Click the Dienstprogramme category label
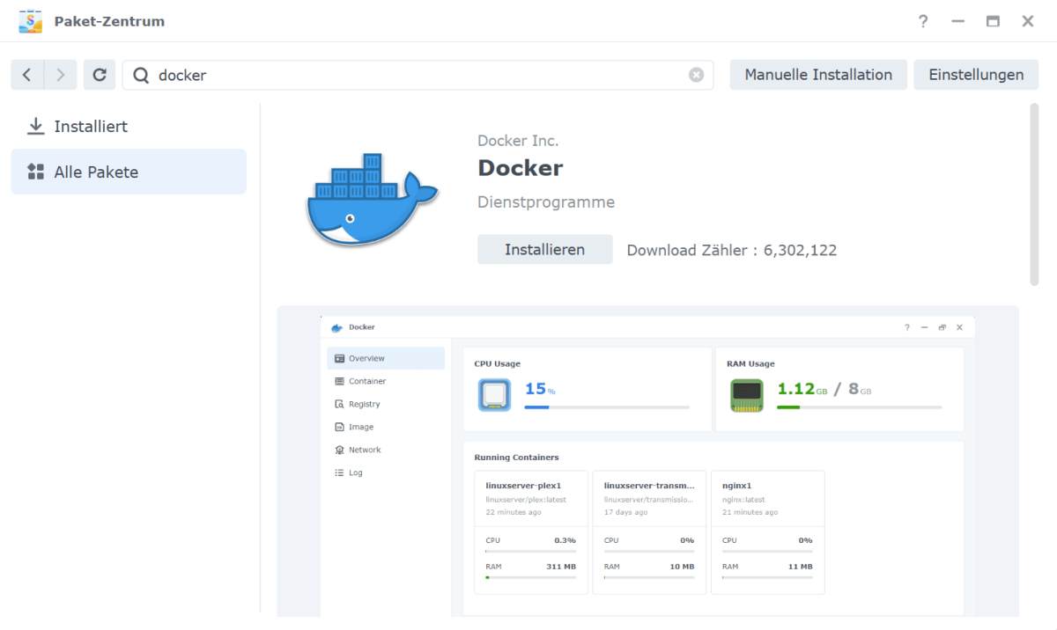Screen dimensions: 1057x630 (546, 202)
